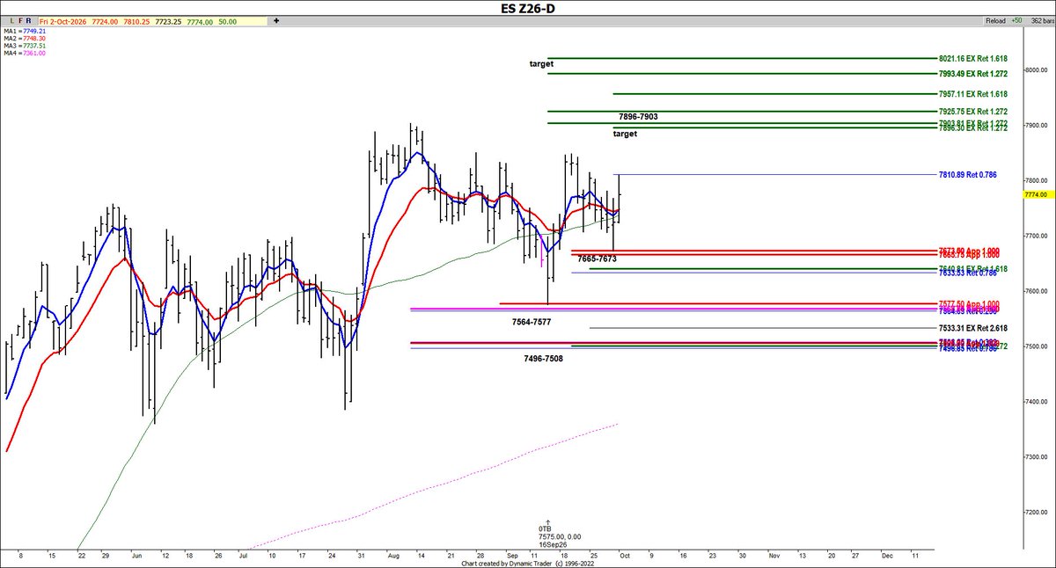The width and height of the screenshot is (1056, 568).
Task: Click the MA2 value 7748.30
Action: tap(34, 38)
